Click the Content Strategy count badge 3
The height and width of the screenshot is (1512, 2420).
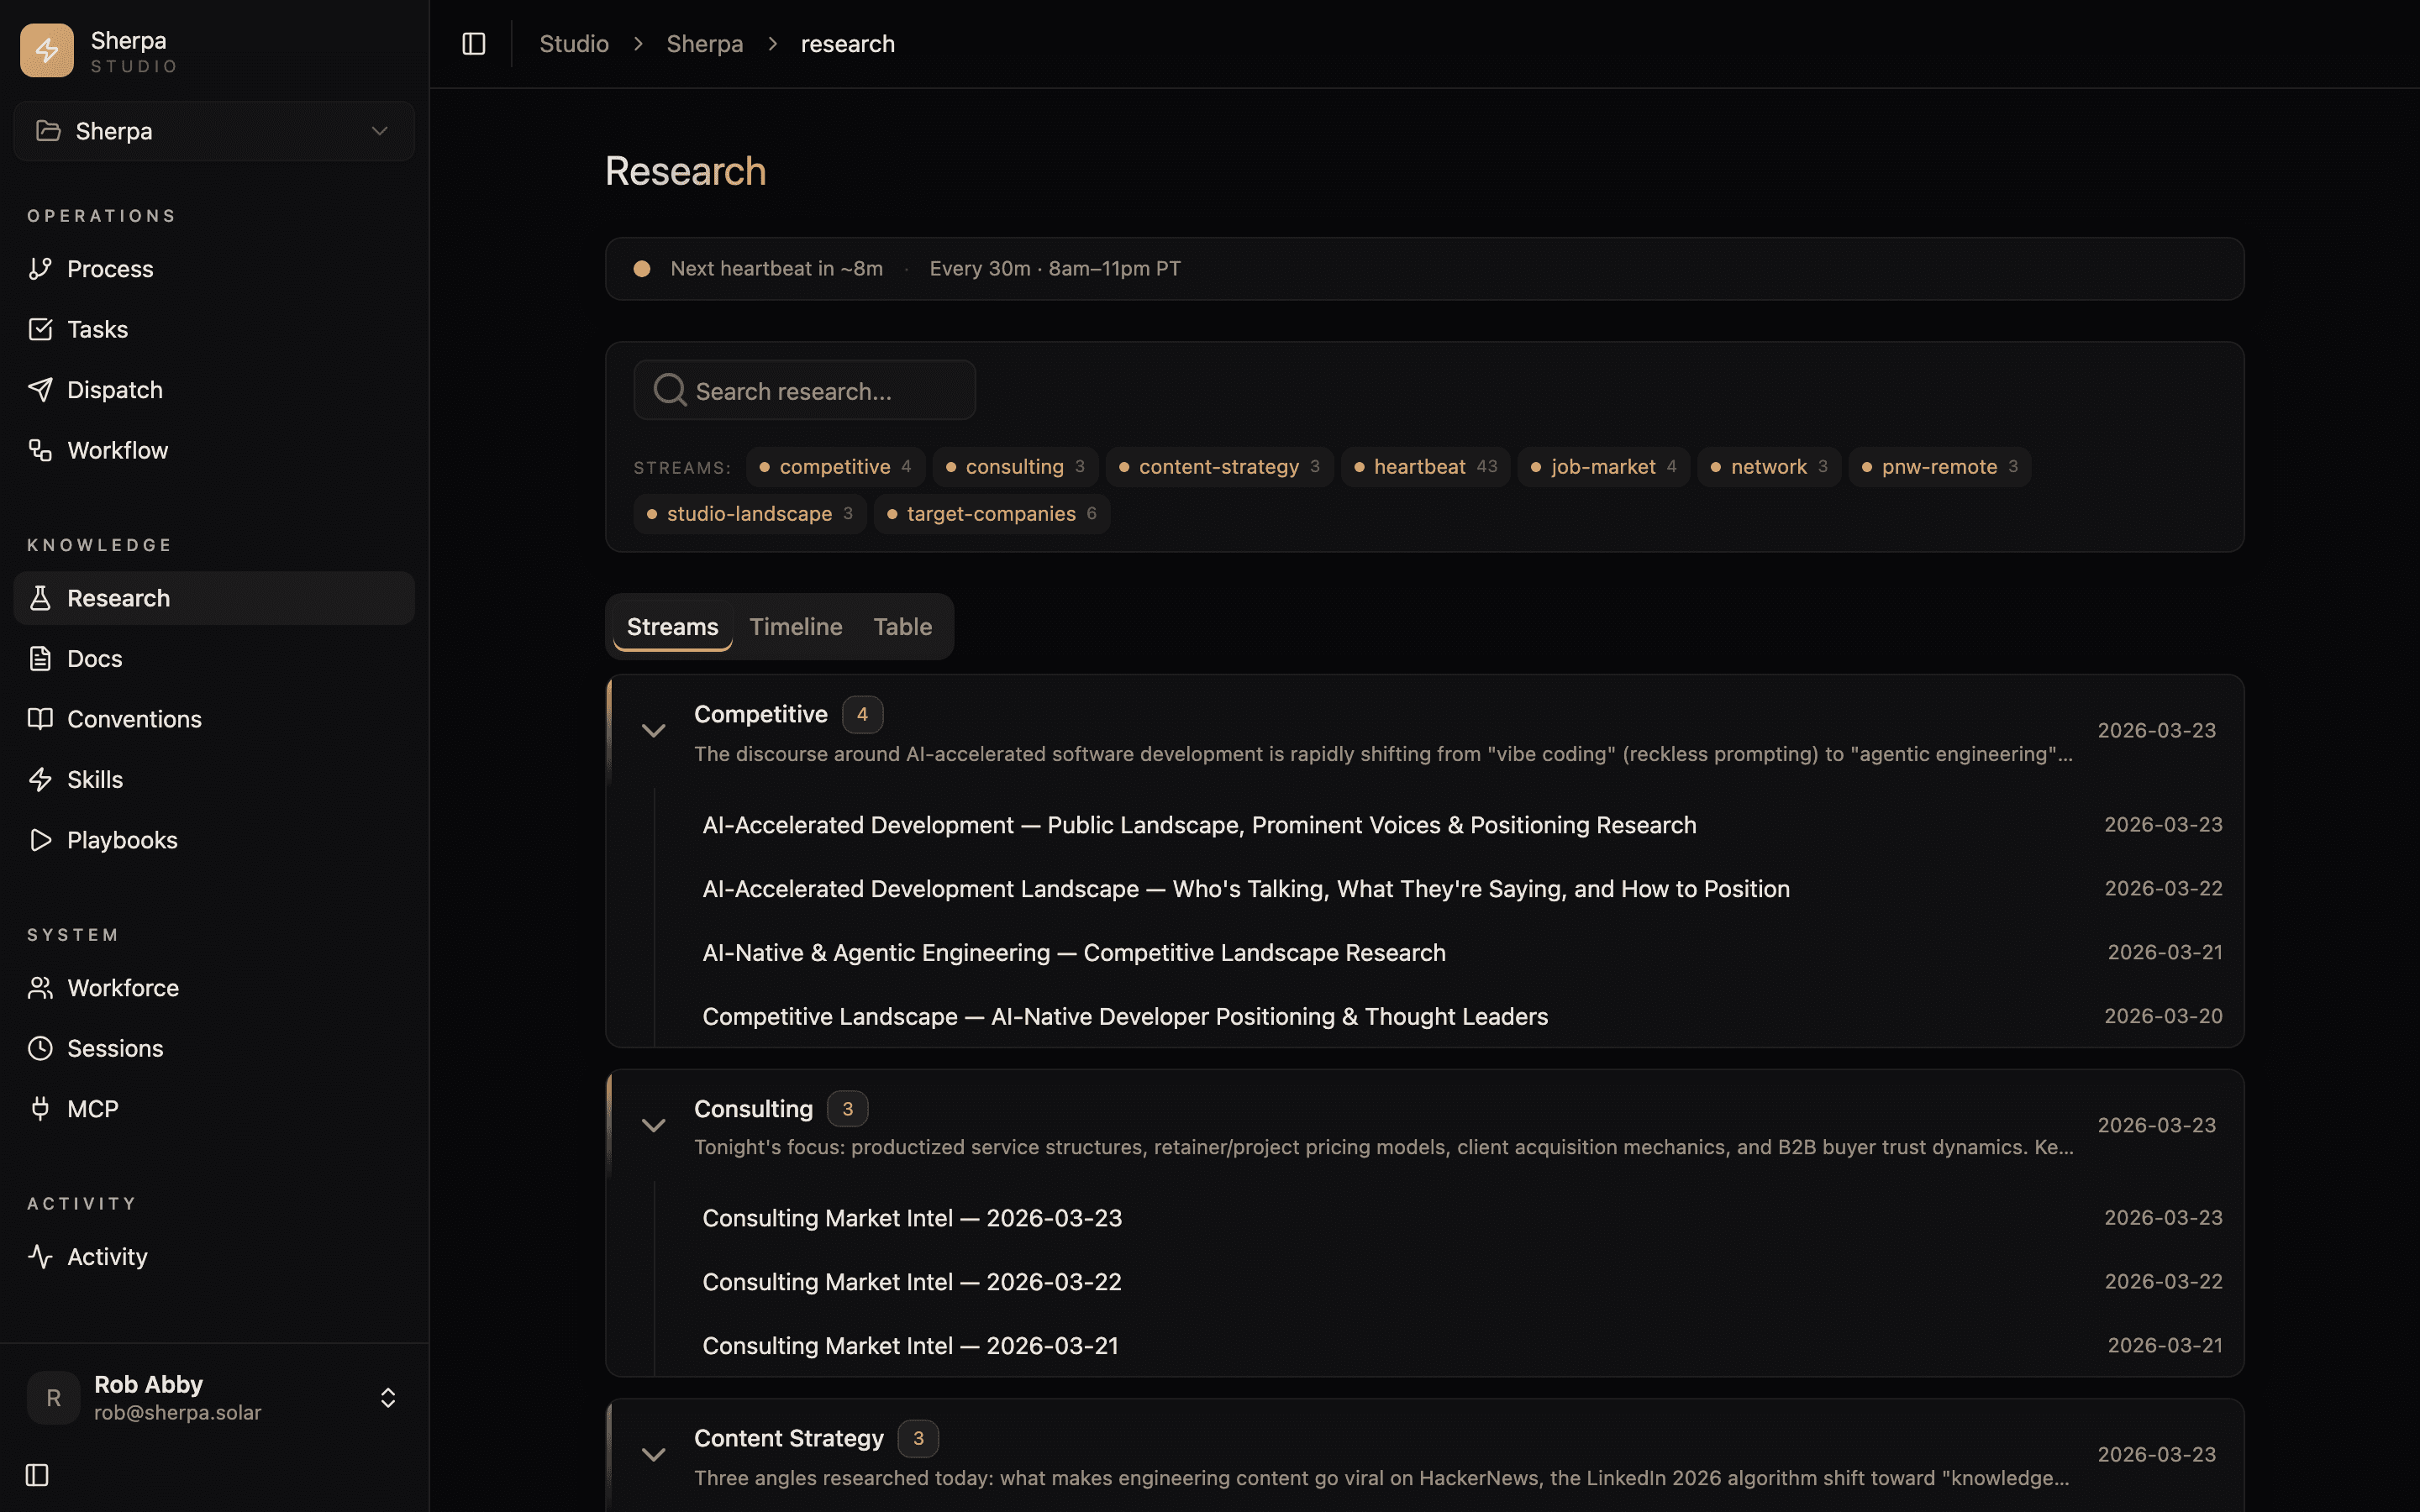[x=918, y=1439]
